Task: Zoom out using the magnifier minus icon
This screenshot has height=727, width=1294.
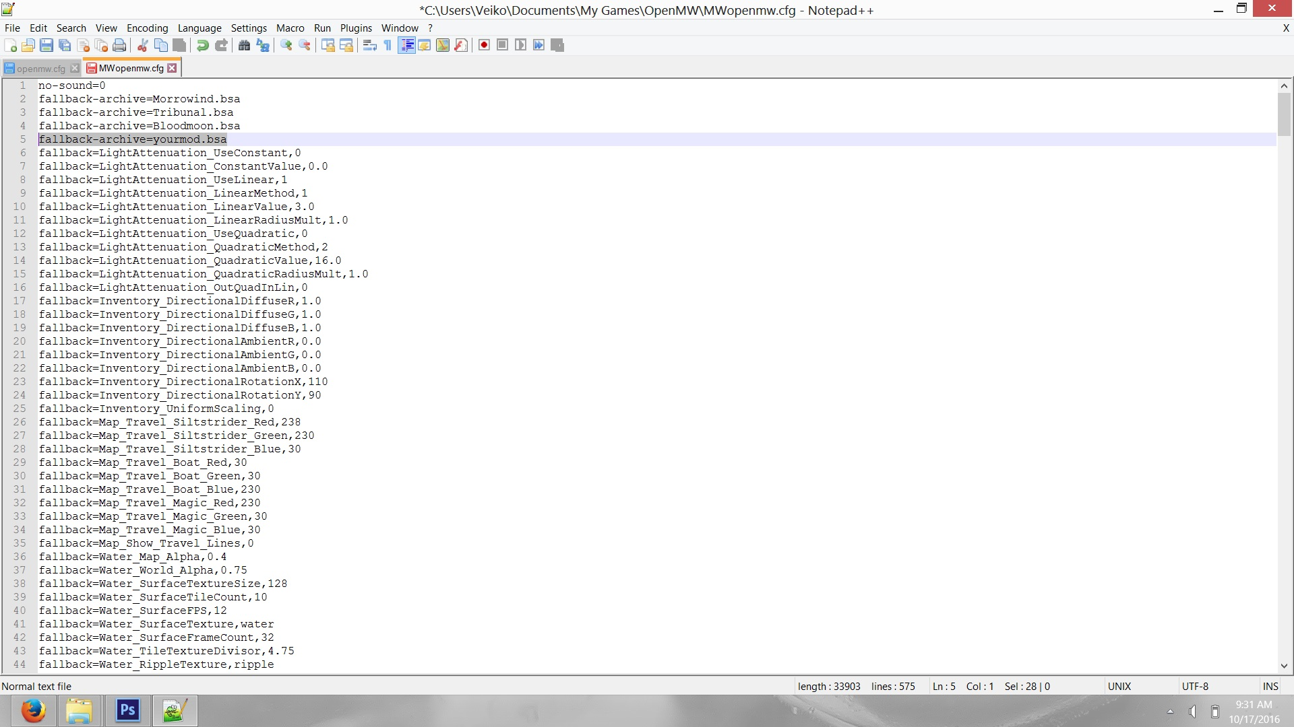Action: (x=305, y=45)
